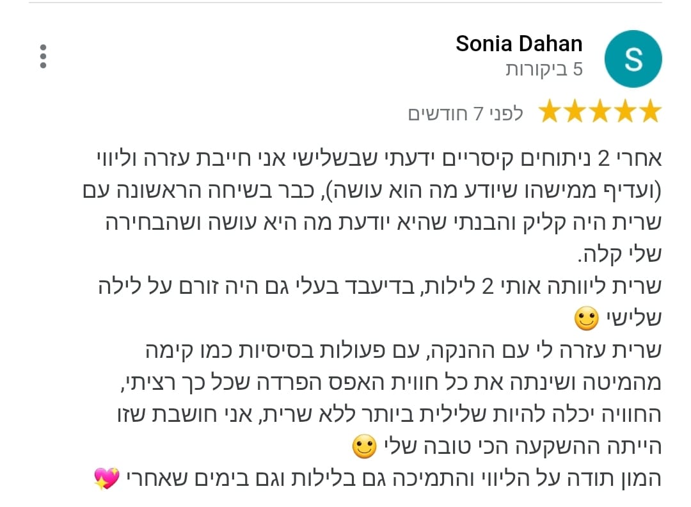Click the "לפני 7 חודשים" timestamp
Screen dimensions: 691x507
(466, 113)
